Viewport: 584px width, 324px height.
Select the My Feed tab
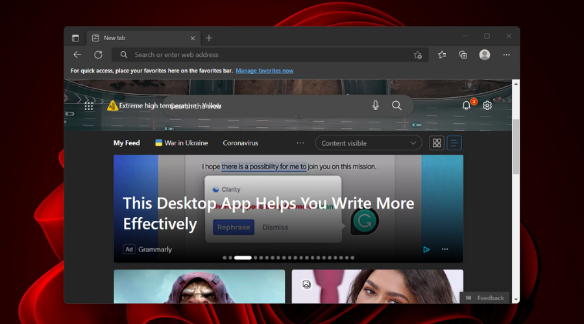pyautogui.click(x=127, y=143)
